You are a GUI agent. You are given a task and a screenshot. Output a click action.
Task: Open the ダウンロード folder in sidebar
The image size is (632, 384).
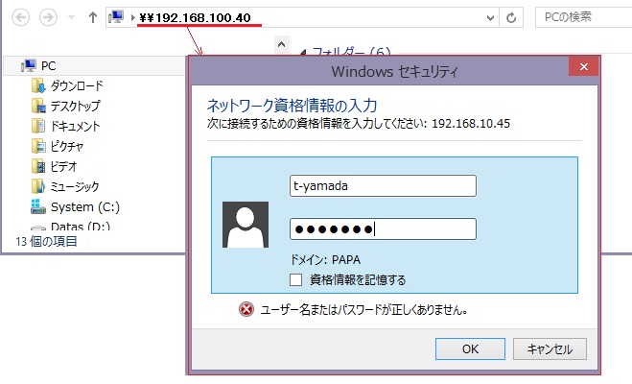click(77, 85)
